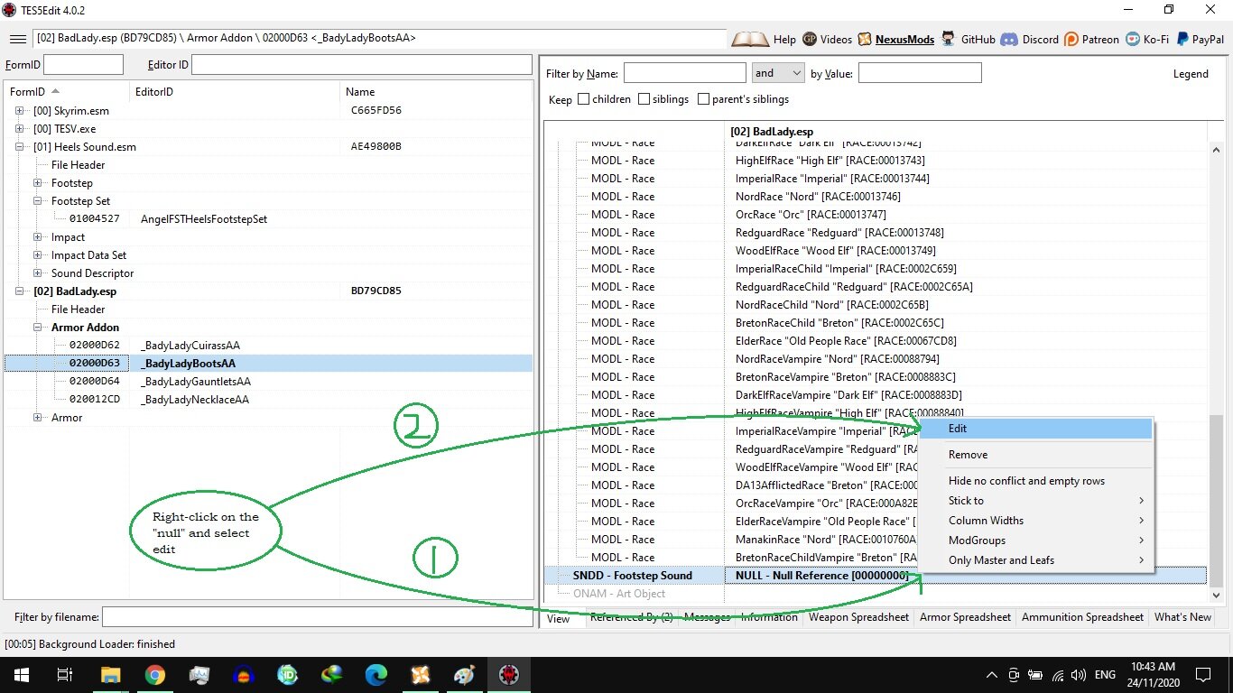Open the volume control in system tray

click(x=1076, y=675)
